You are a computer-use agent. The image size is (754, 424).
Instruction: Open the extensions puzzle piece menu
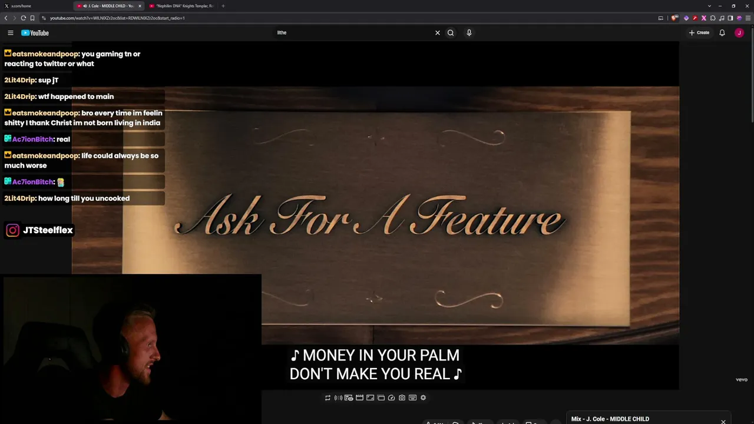click(713, 18)
